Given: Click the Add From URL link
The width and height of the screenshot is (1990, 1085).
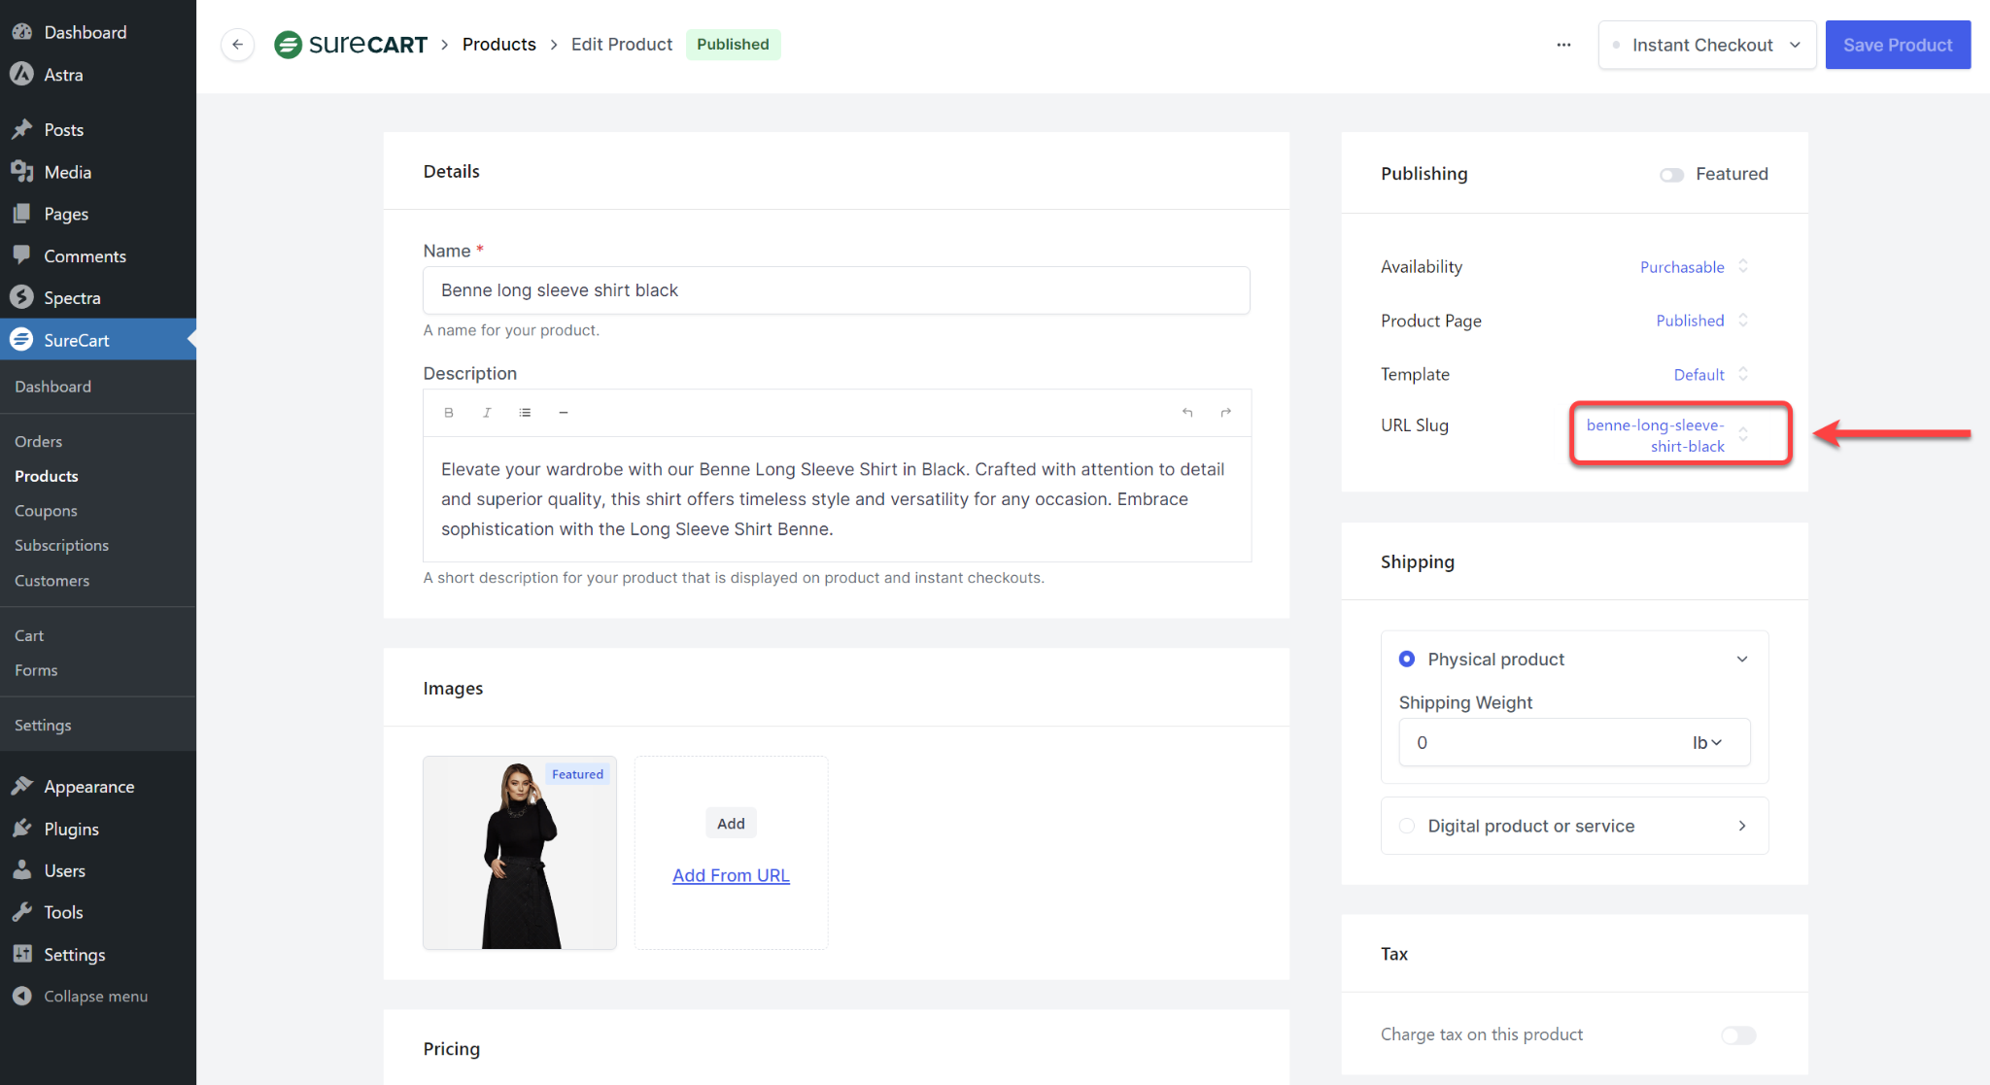Looking at the screenshot, I should (x=731, y=875).
